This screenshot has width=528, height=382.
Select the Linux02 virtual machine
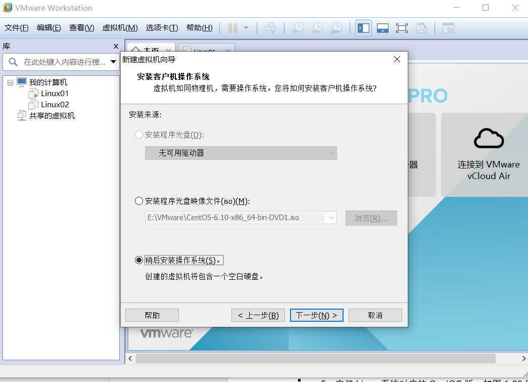click(x=55, y=105)
